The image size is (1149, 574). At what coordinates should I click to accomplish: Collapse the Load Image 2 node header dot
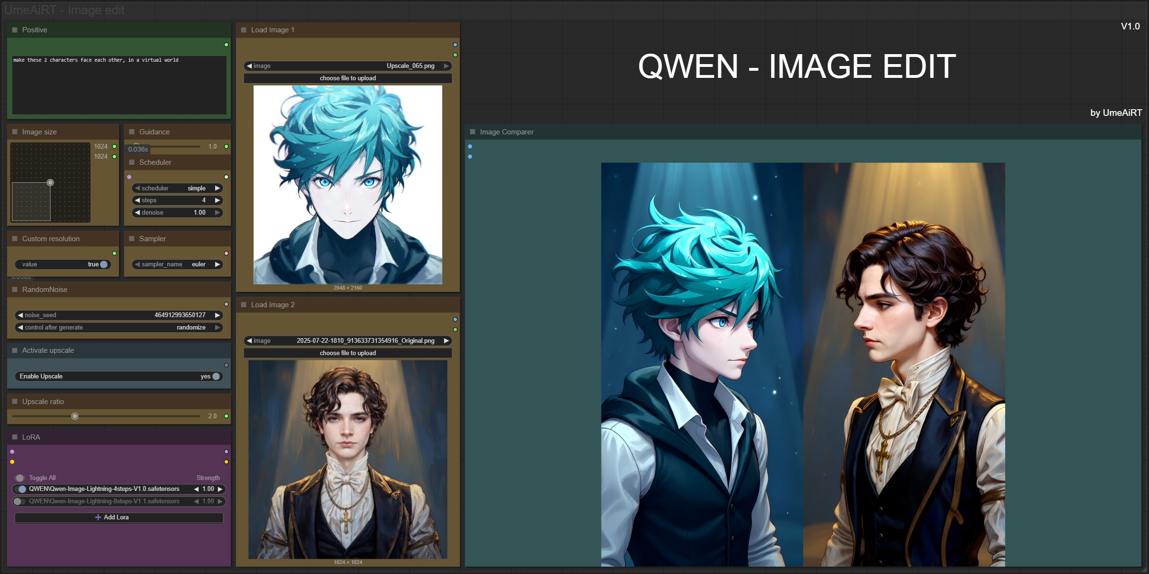tap(244, 305)
